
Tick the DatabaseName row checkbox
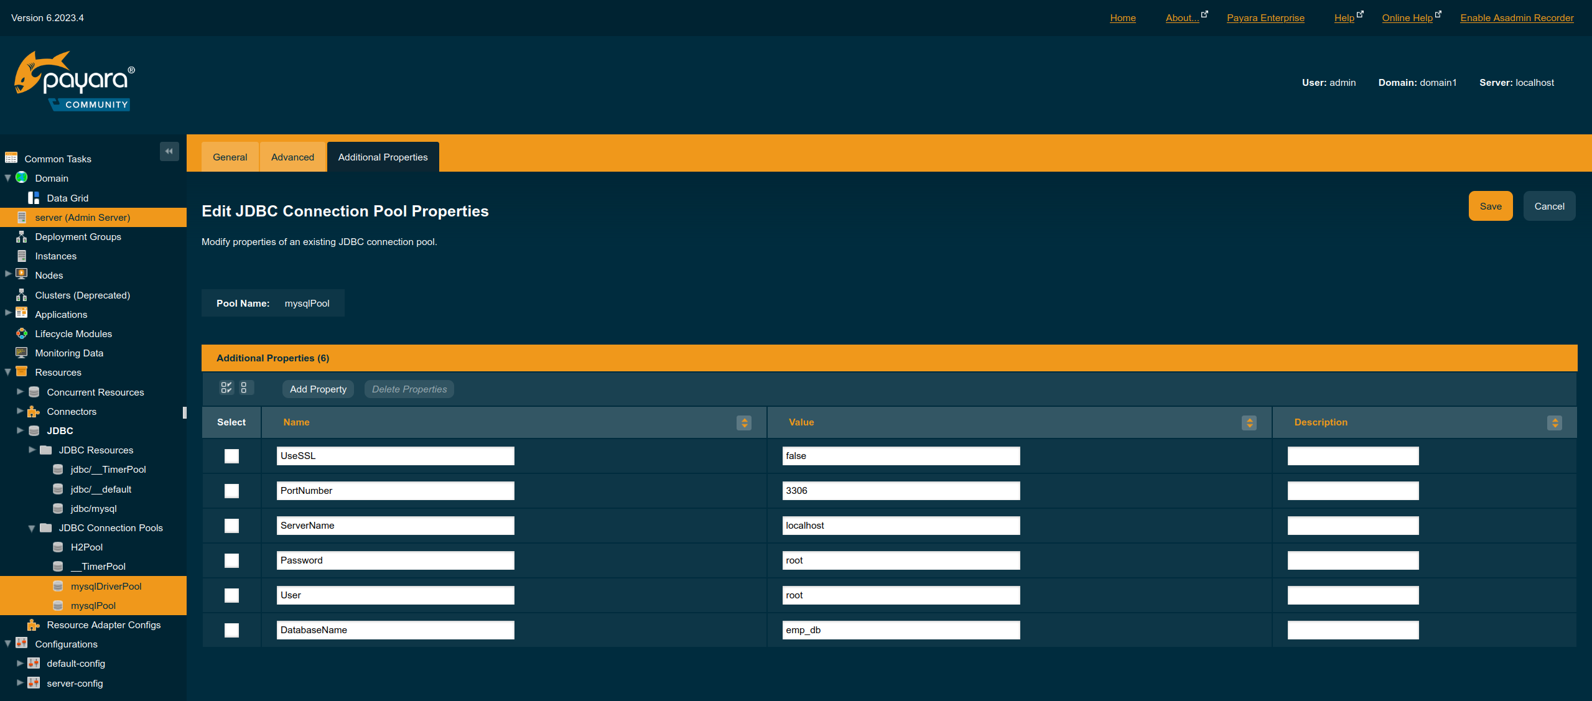click(231, 630)
